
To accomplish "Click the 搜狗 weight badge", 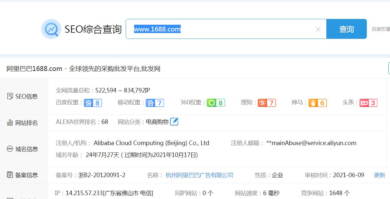I will tap(267, 103).
